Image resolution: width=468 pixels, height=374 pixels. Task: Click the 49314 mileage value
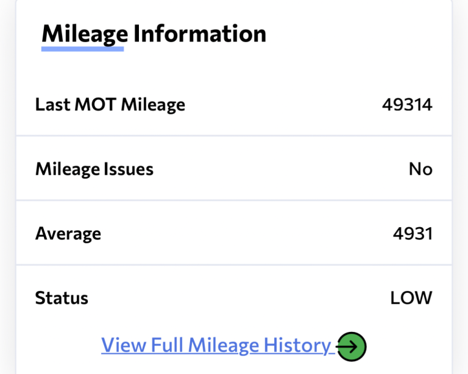407,105
